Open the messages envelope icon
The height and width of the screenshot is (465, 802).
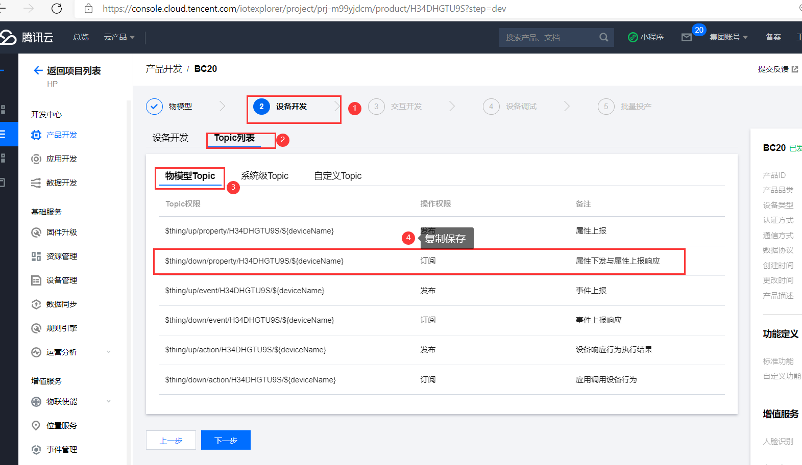[x=686, y=37]
